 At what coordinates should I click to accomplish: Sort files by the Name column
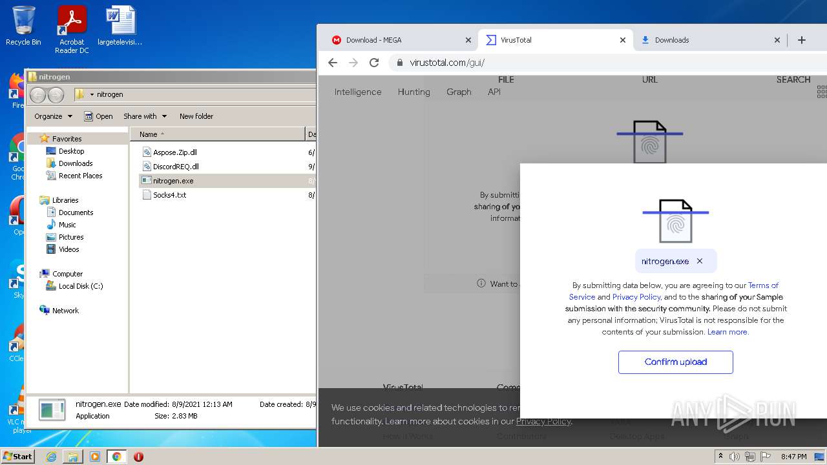[x=218, y=134]
